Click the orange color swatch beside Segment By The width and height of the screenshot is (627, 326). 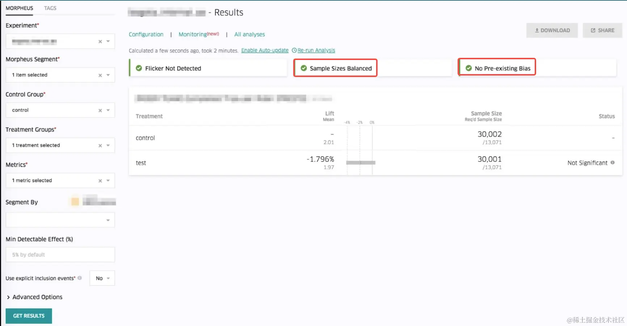(75, 202)
